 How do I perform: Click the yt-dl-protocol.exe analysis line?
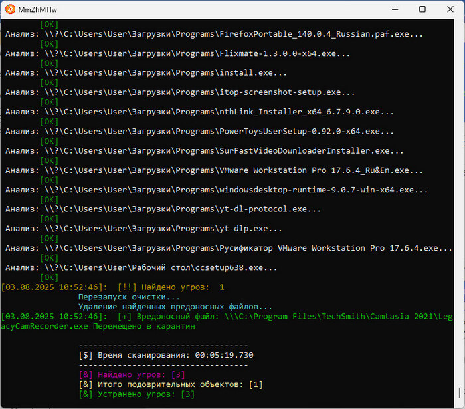coord(163,209)
